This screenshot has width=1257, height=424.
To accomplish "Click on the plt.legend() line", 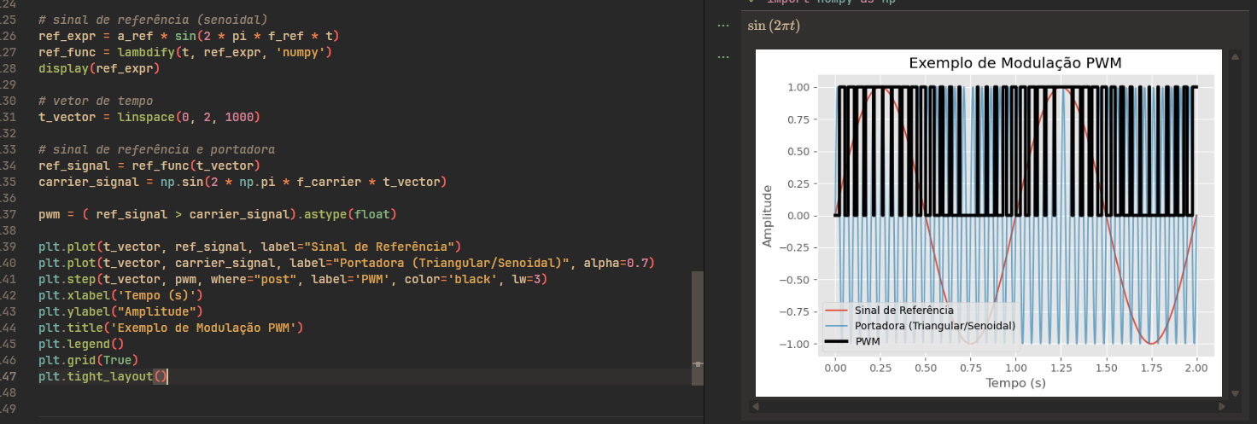I will pos(81,344).
